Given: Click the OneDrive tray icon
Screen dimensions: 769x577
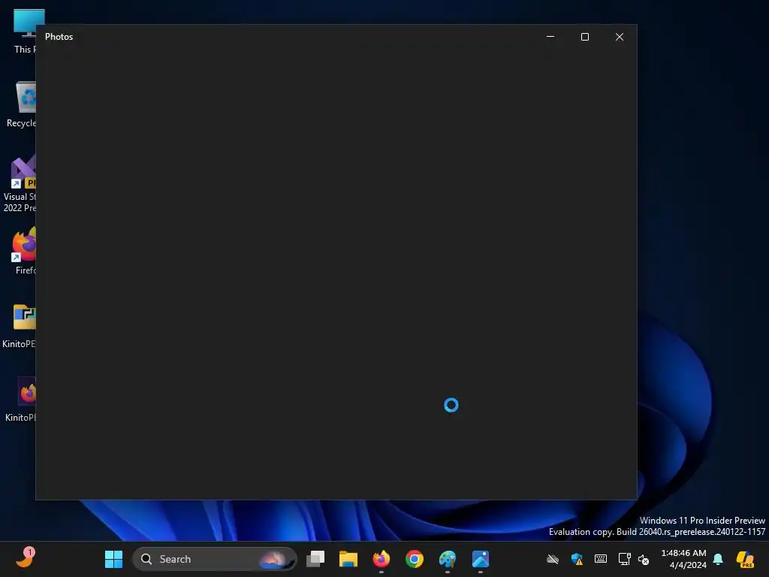Looking at the screenshot, I should point(553,559).
